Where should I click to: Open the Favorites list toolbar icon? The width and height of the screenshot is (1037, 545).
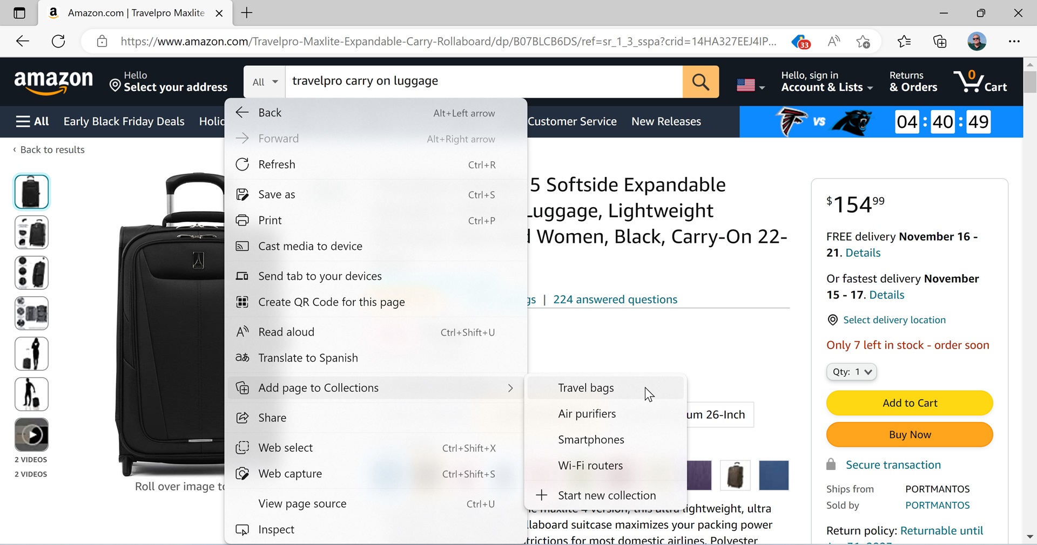904,42
